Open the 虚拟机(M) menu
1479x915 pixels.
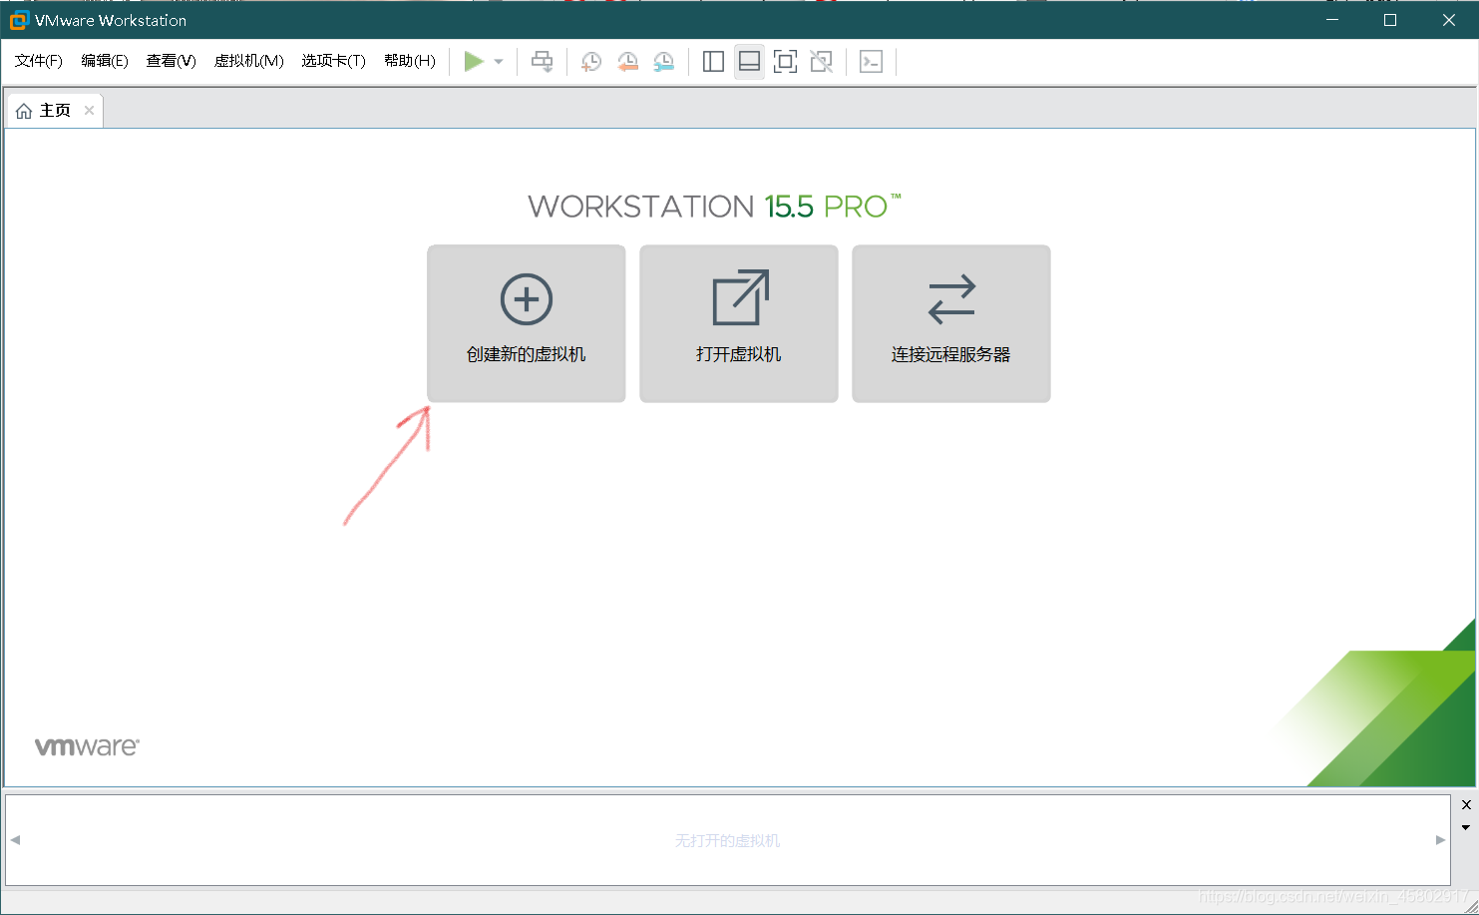[x=248, y=61]
